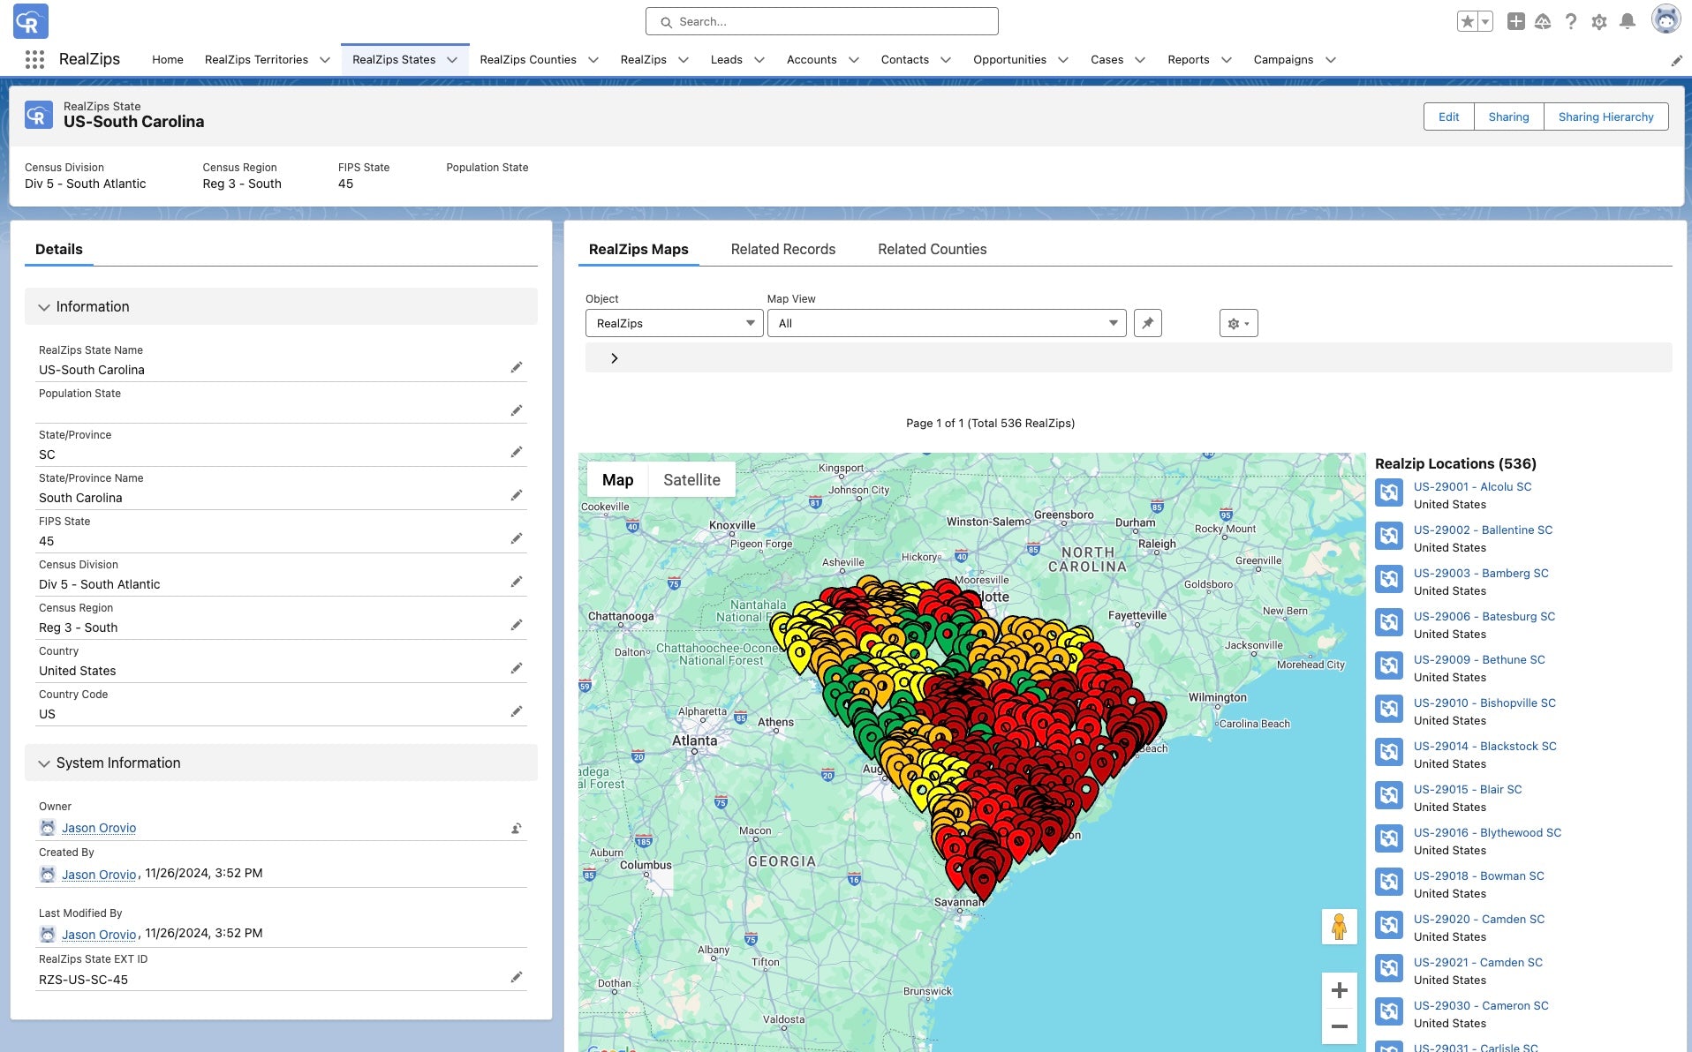Edit the Census Division pencil icon
The height and width of the screenshot is (1052, 1692).
[517, 582]
